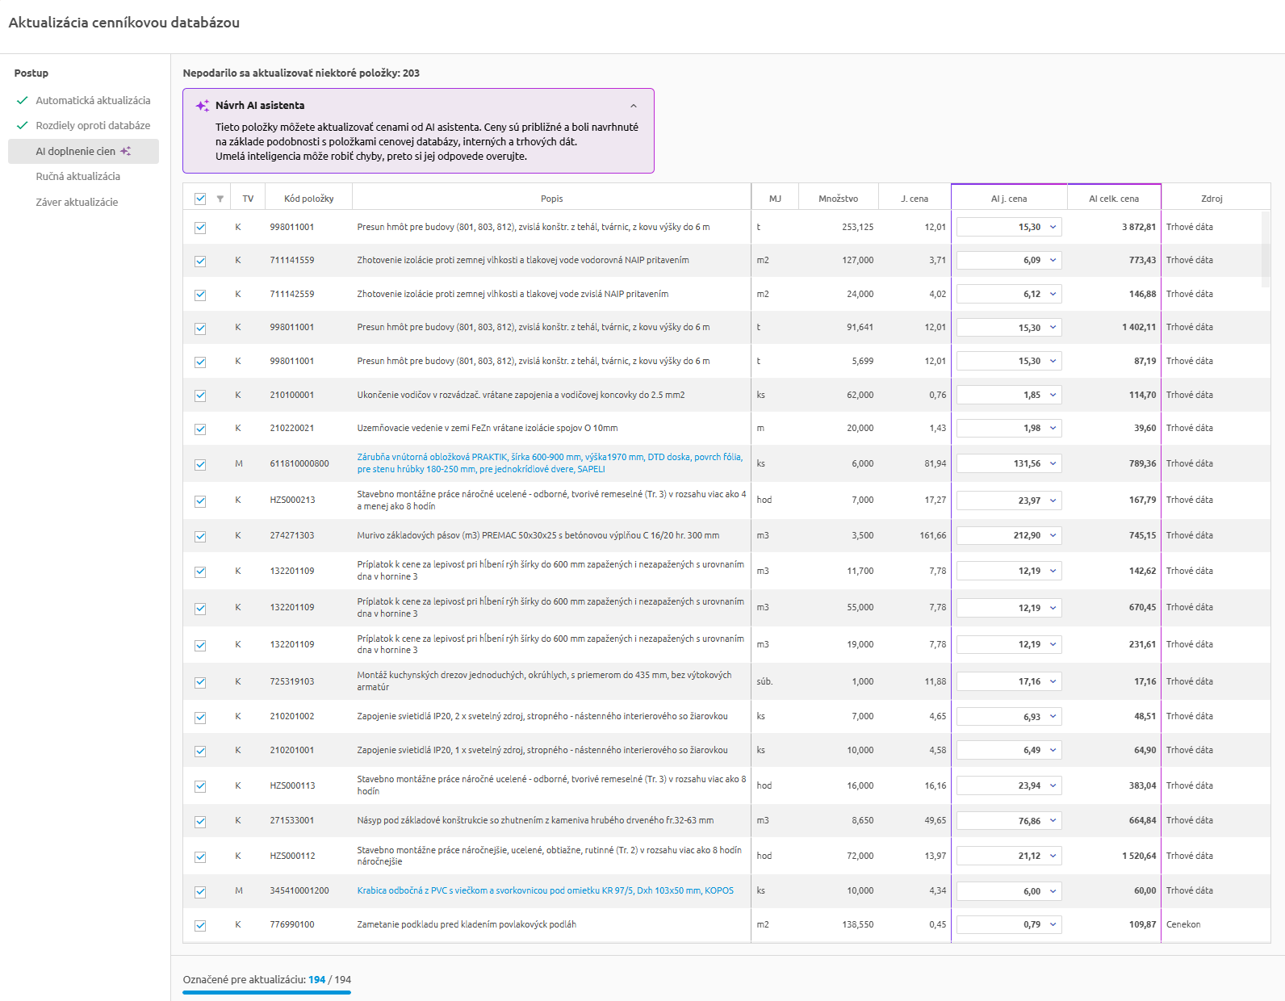Screen dimensions: 1285x1001
Task: Open the Ručná aktualizácia step
Action: [77, 177]
